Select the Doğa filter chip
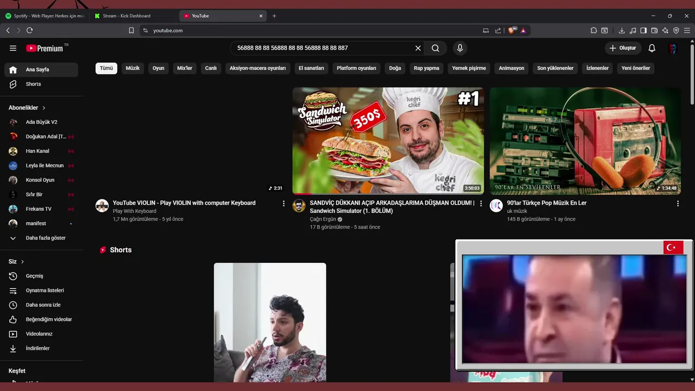Viewport: 695px width, 391px height. click(395, 68)
